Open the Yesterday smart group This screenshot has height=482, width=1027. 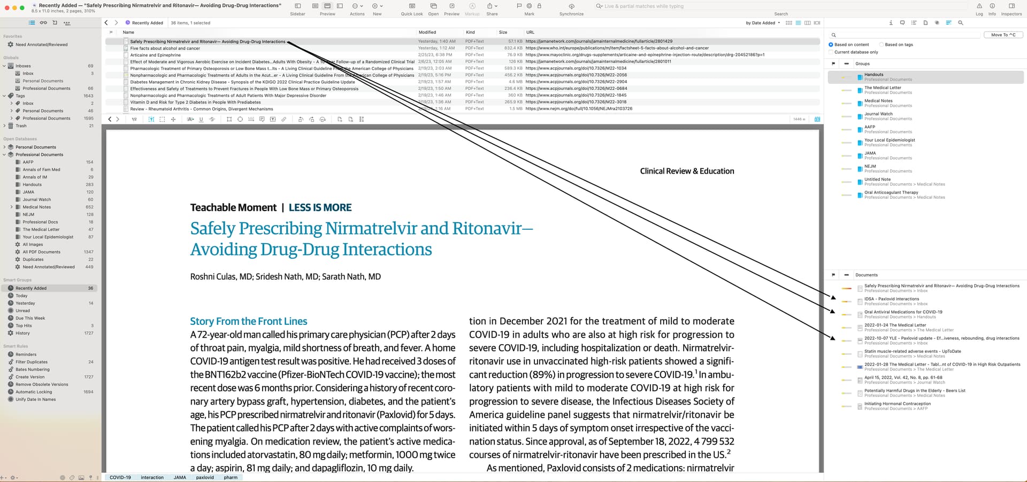point(25,303)
